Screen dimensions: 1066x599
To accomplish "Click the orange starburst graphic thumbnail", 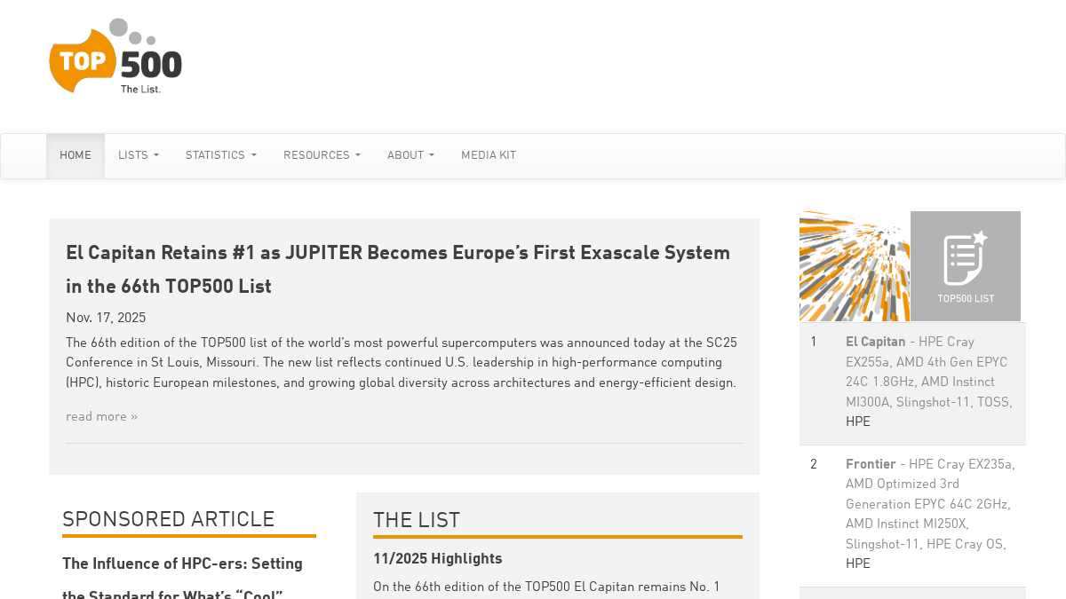I will pos(855,266).
